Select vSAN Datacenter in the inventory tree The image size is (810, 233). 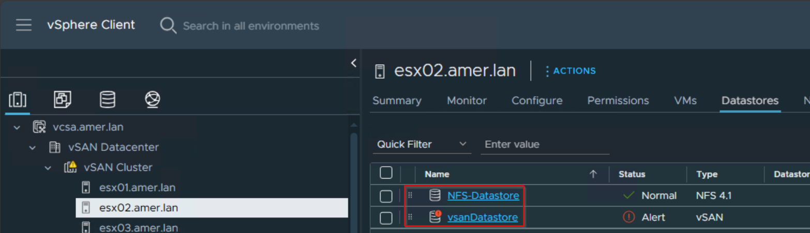pyautogui.click(x=113, y=148)
